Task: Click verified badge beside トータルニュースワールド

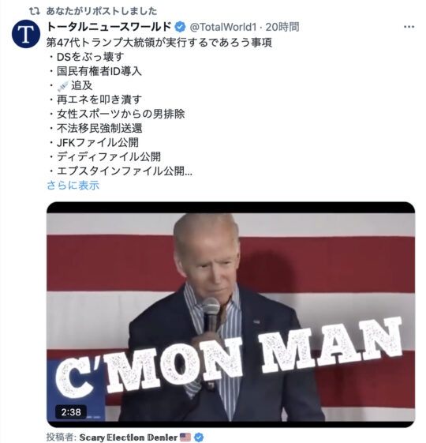Action: 180,27
